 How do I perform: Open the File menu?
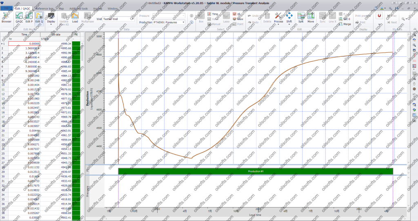pyautogui.click(x=6, y=9)
